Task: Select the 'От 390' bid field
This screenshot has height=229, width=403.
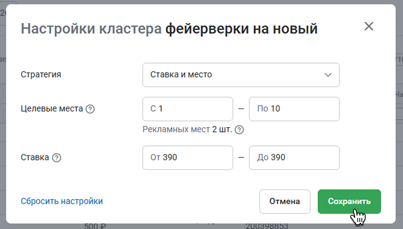Action: tap(187, 158)
